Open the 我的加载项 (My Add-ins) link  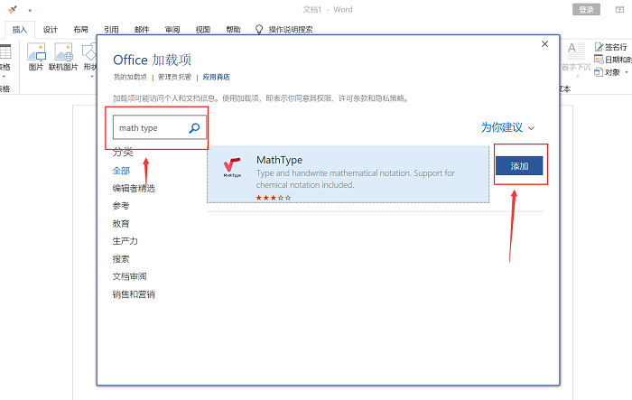(x=132, y=78)
